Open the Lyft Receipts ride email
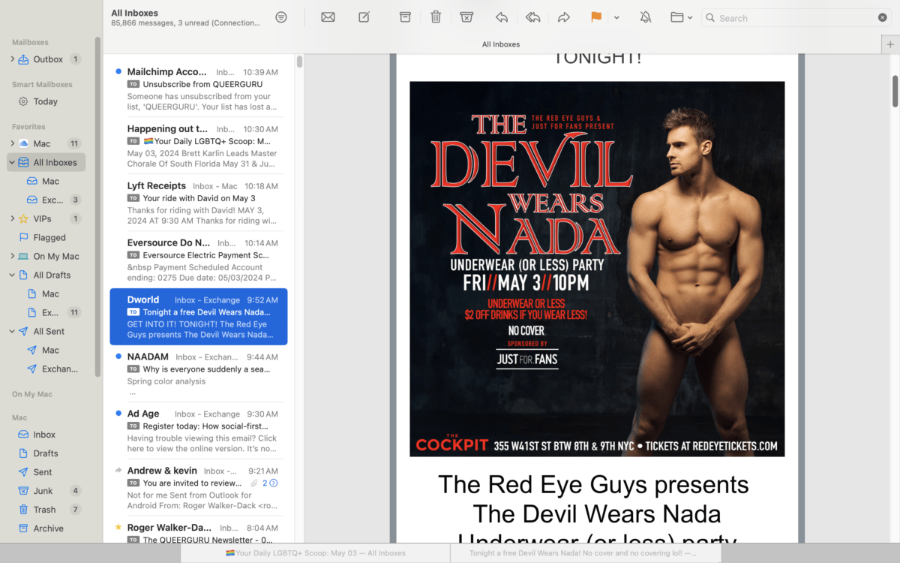The image size is (900, 563). click(199, 203)
